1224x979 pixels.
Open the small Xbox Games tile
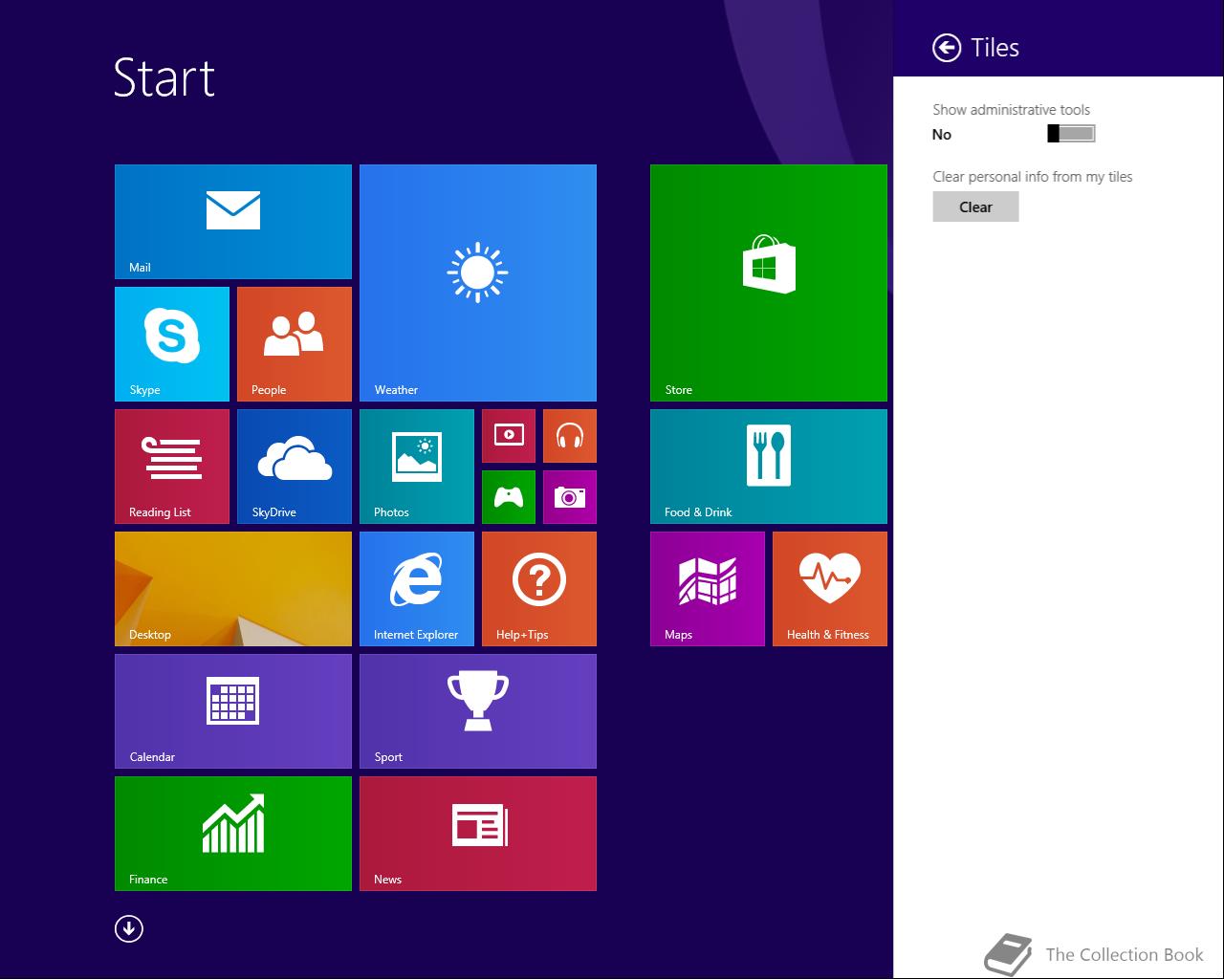coord(509,497)
